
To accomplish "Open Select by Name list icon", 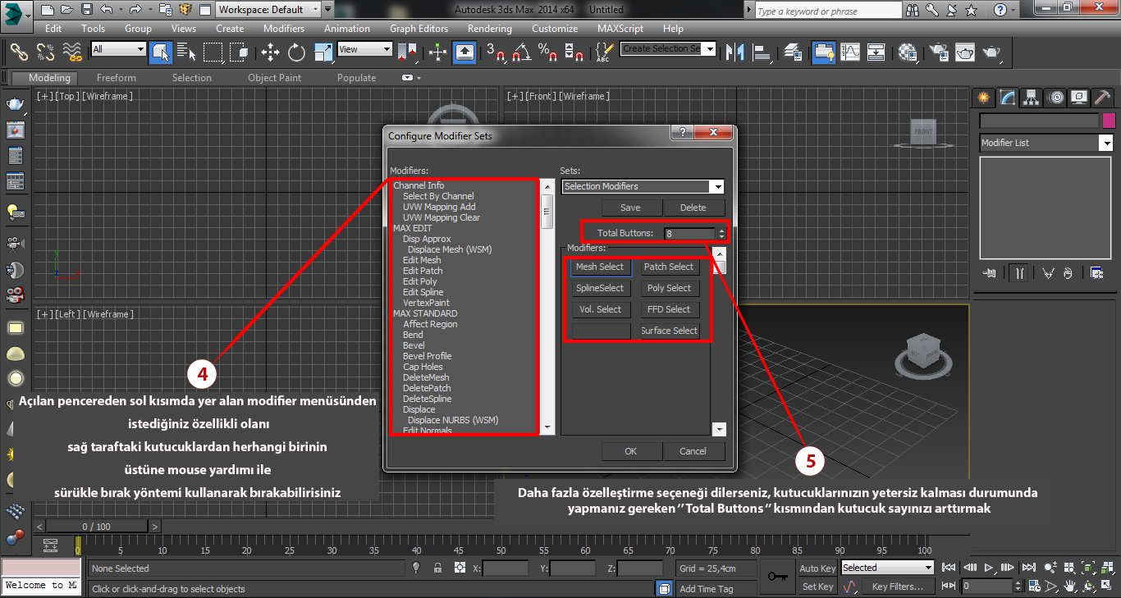I will (x=186, y=52).
